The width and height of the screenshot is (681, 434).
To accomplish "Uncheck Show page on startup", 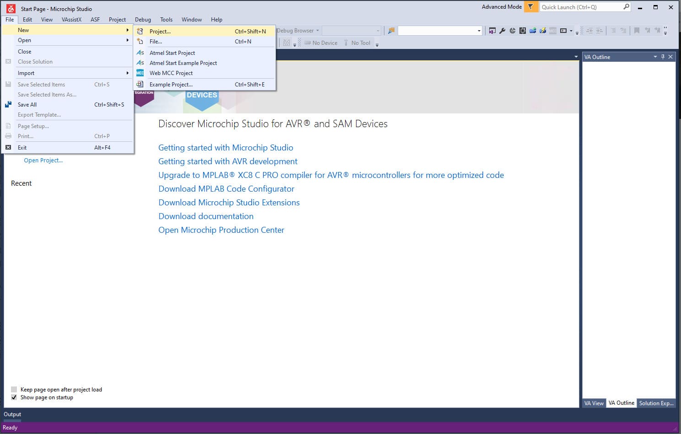I will pyautogui.click(x=14, y=397).
